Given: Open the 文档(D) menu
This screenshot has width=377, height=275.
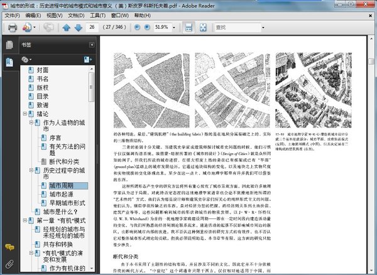Looking at the screenshot, I should 76,16.
